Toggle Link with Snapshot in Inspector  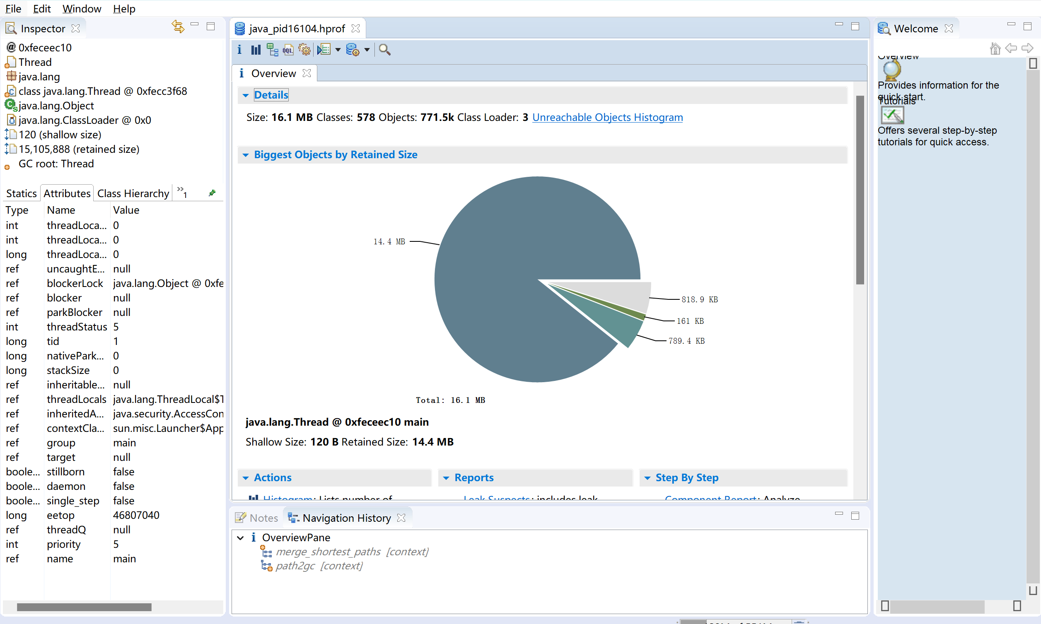178,27
